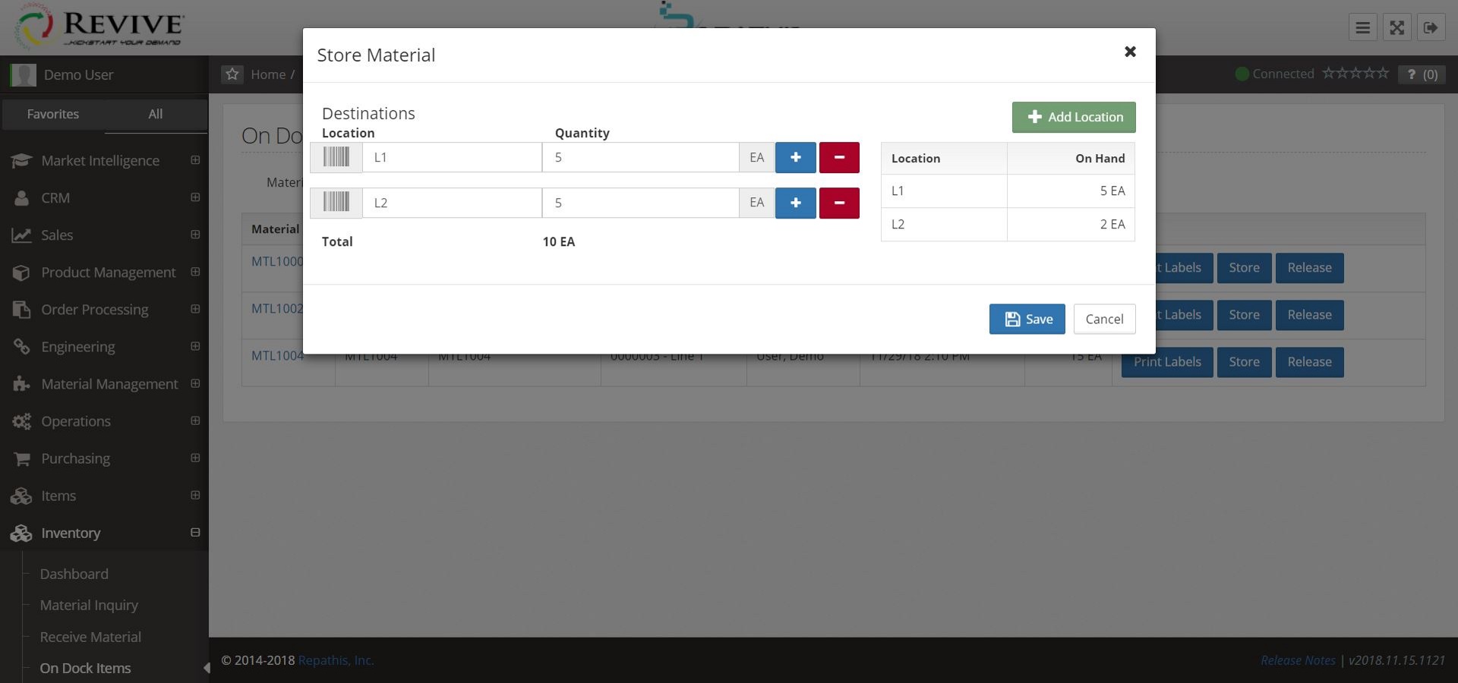Click the Add Location button

coord(1073,117)
